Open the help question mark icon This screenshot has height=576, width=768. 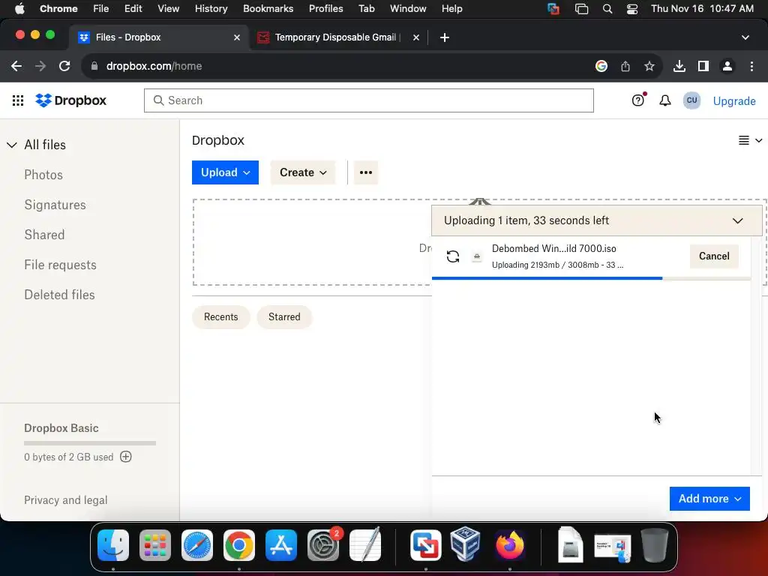click(x=637, y=100)
